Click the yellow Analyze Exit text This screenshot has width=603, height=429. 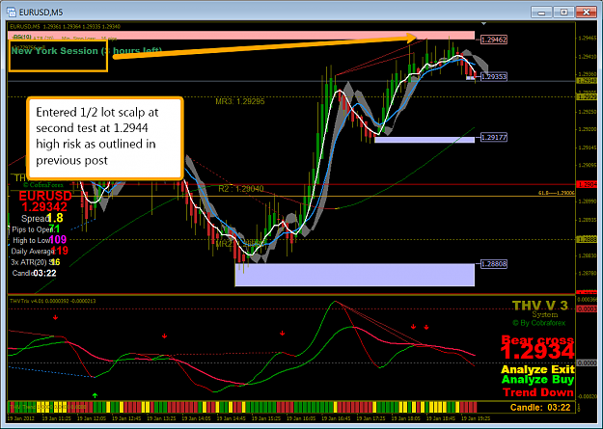tap(538, 369)
